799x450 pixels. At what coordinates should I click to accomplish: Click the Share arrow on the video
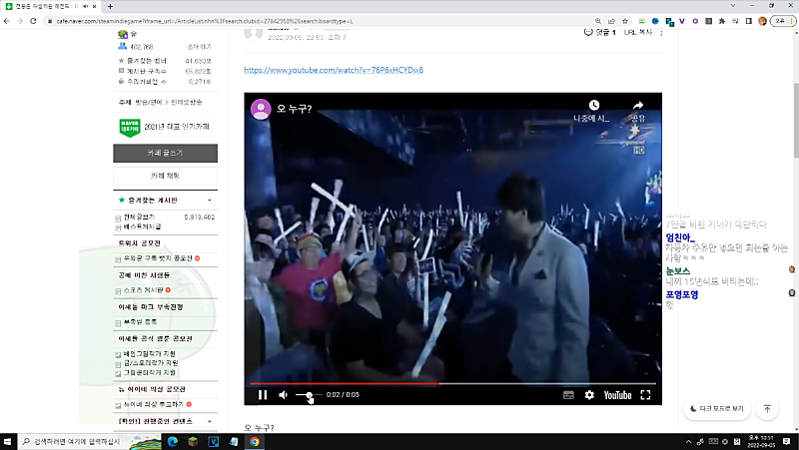coord(637,106)
